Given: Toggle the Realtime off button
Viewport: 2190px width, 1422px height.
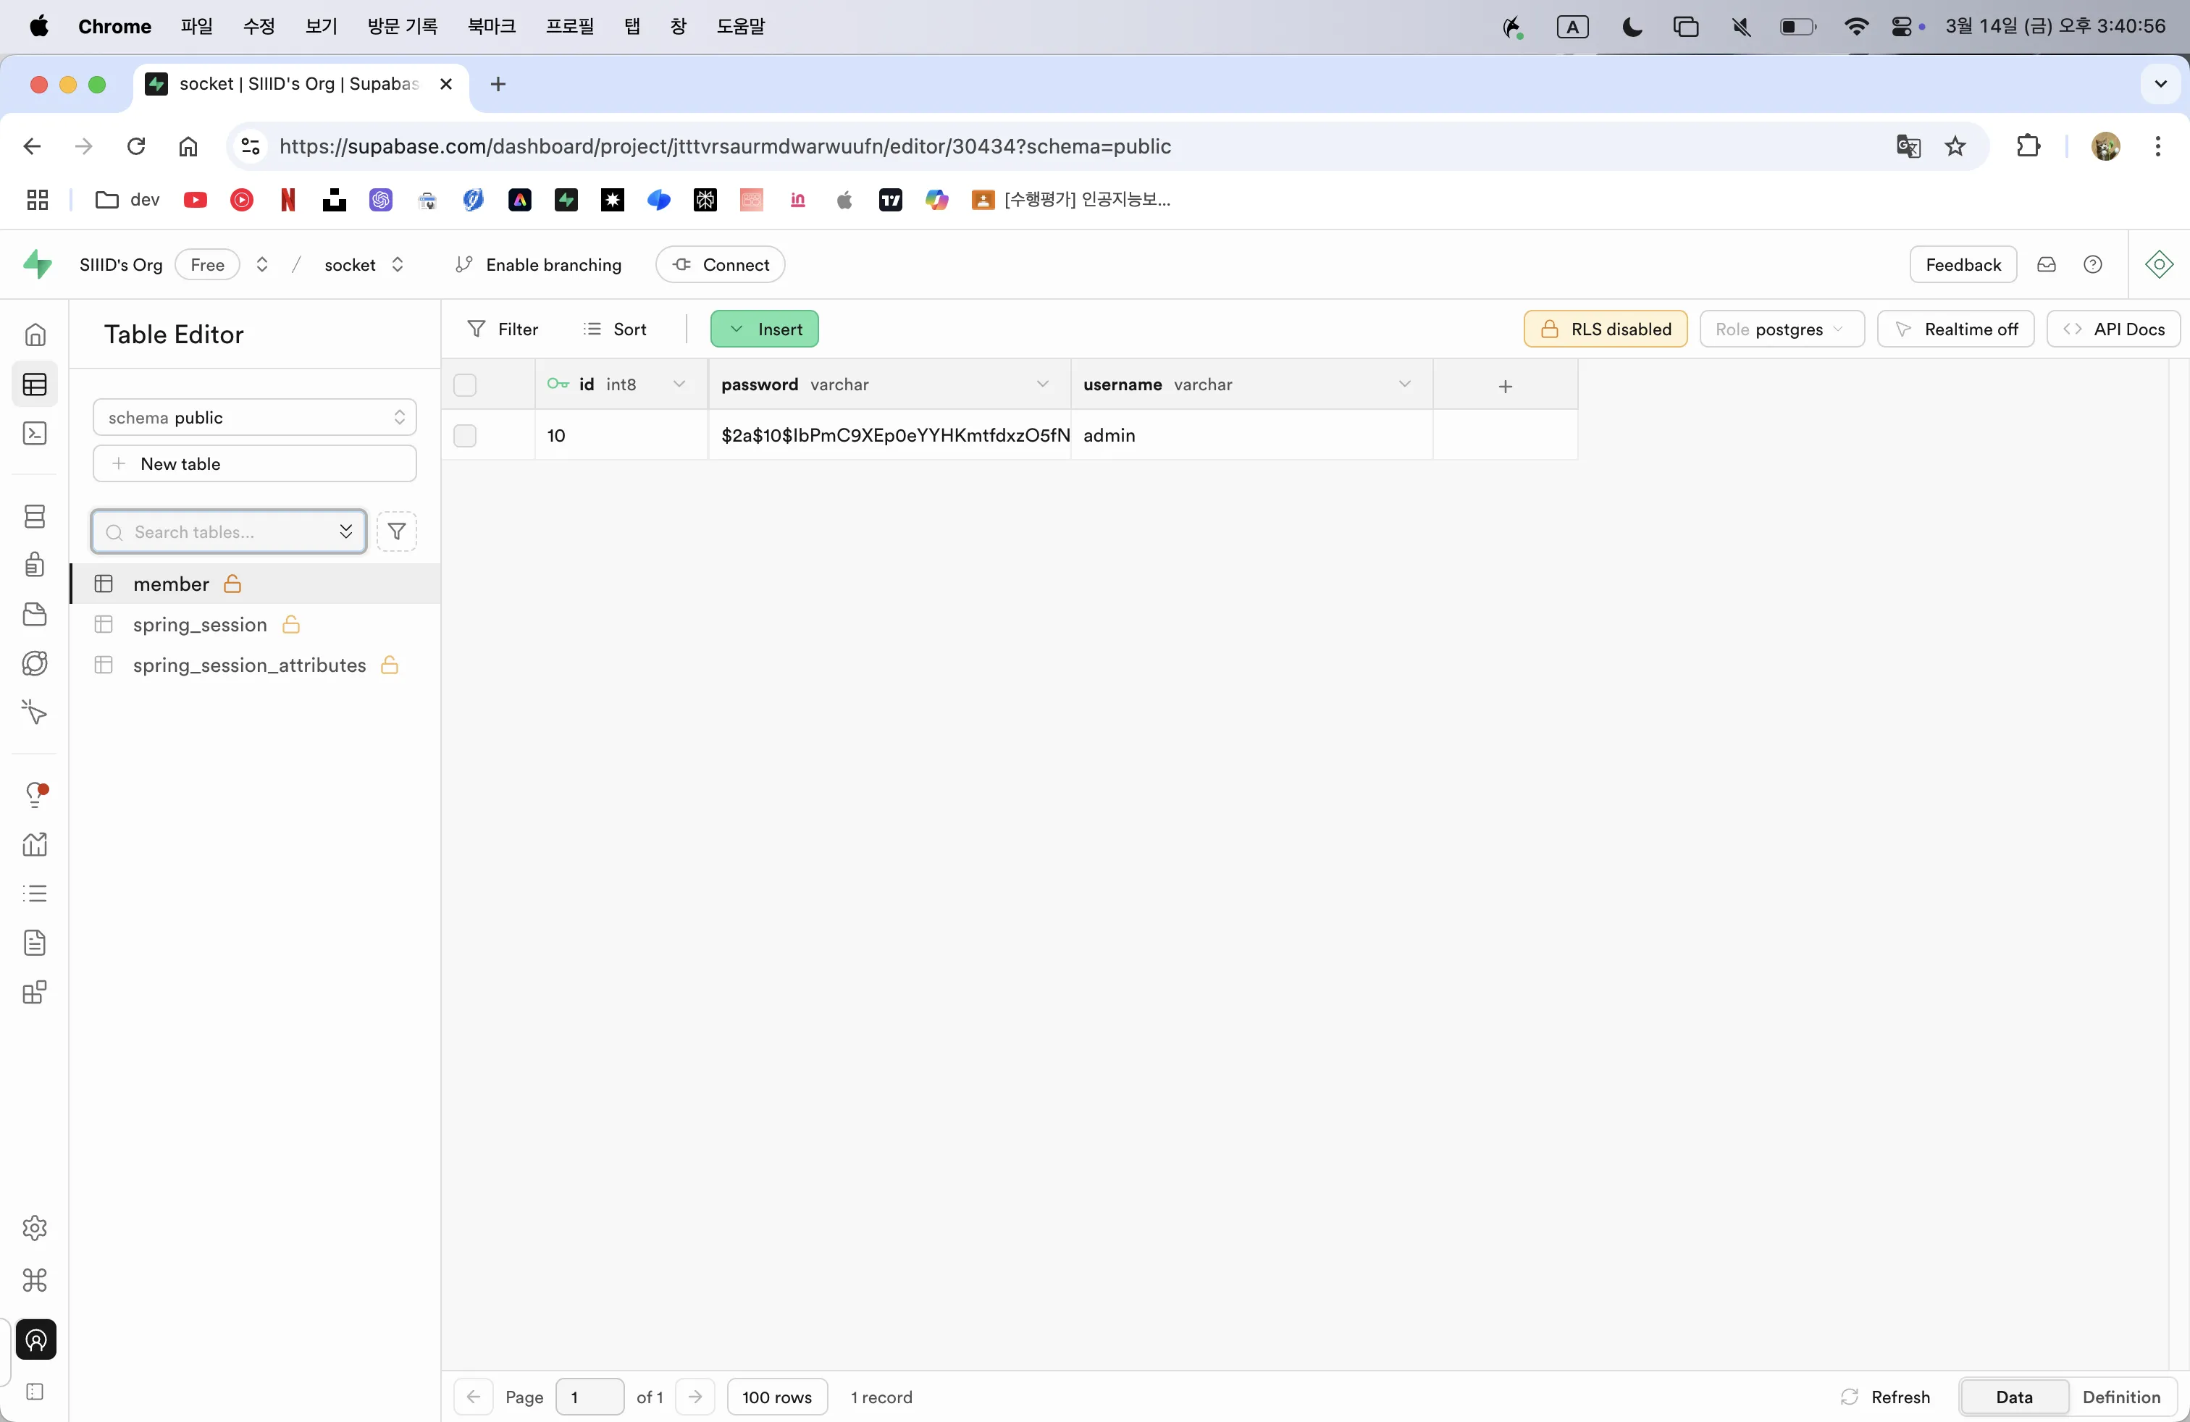Looking at the screenshot, I should (1956, 329).
